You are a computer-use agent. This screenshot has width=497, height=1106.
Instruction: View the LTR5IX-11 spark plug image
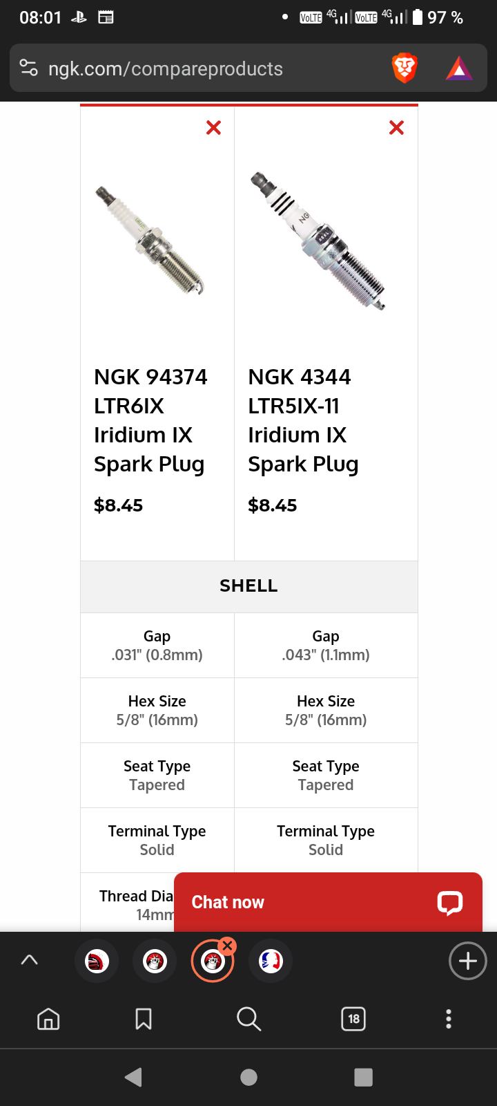pyautogui.click(x=318, y=241)
